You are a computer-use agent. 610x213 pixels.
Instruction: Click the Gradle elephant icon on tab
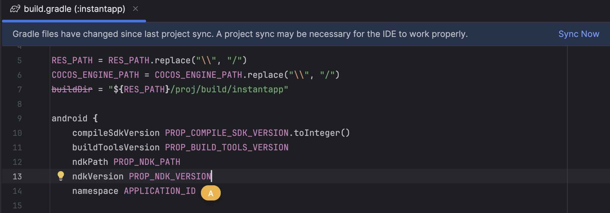tap(15, 9)
